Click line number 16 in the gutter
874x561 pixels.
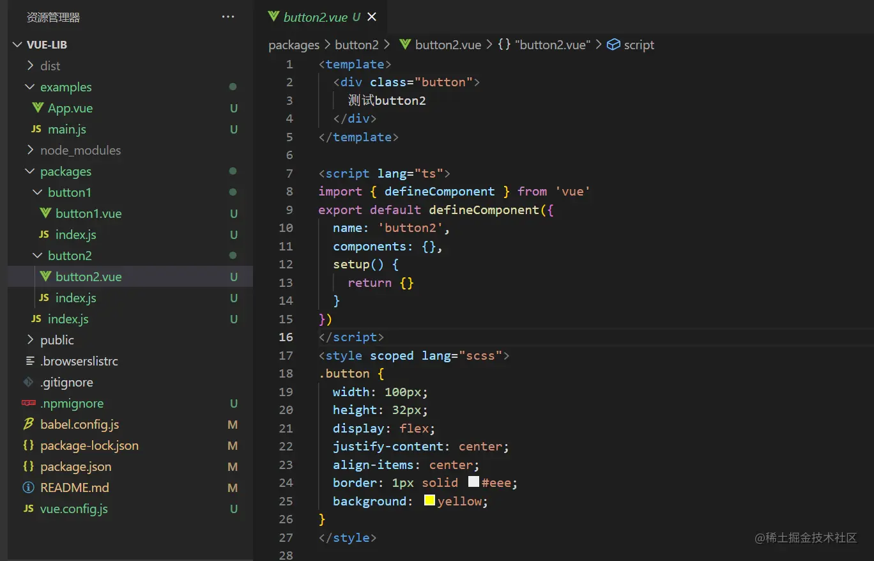coord(286,337)
